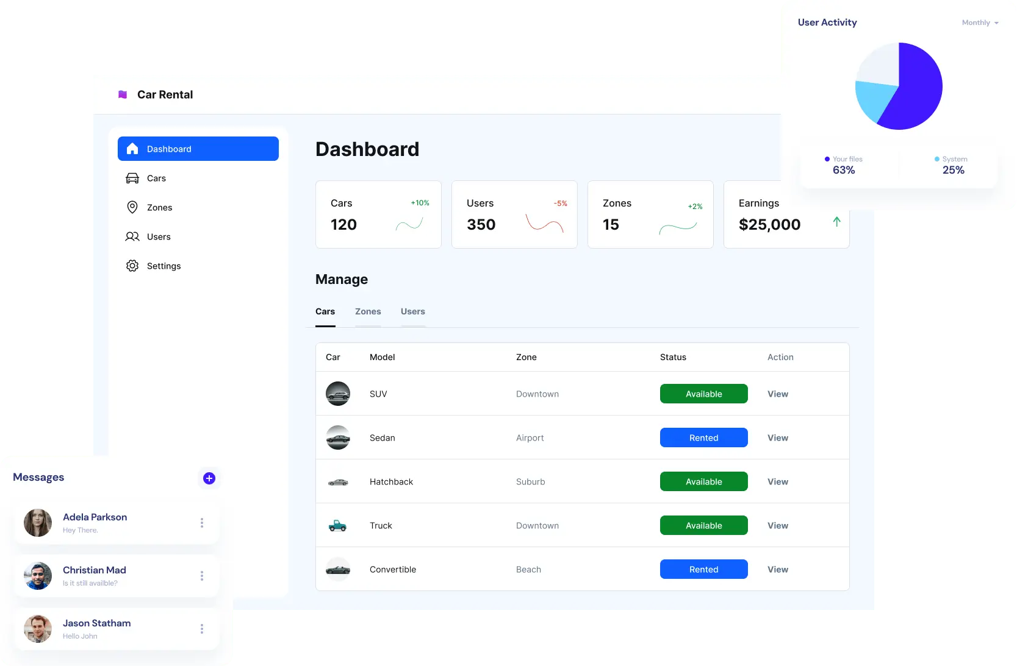Click the home icon in Dashboard item
Image resolution: width=1017 pixels, height=666 pixels.
pos(132,149)
